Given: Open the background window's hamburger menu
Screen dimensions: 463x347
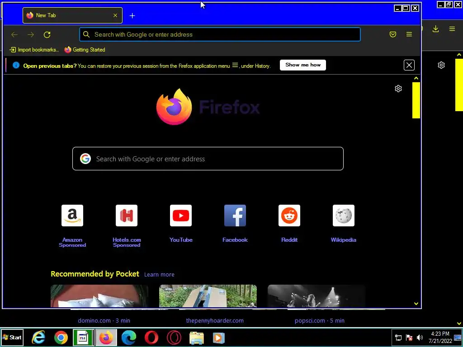Looking at the screenshot, I should coord(452,28).
